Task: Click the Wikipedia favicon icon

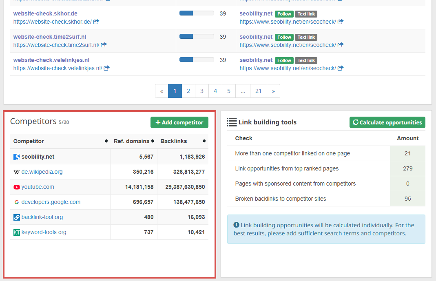Action: click(x=17, y=172)
